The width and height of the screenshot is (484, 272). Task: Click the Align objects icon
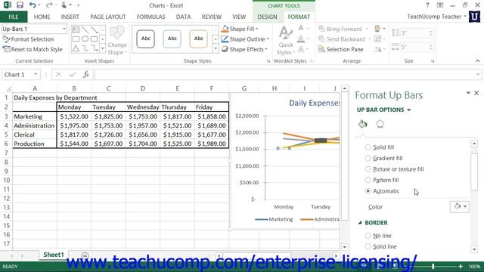[378, 29]
